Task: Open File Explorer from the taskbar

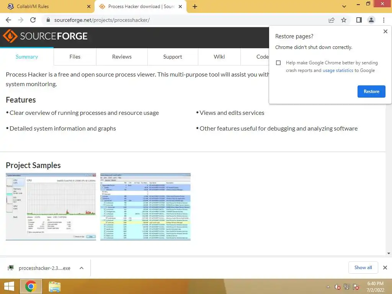Action: pyautogui.click(x=54, y=286)
